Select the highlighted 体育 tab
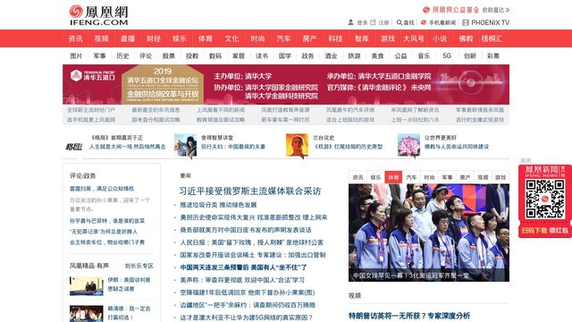 click(x=393, y=177)
